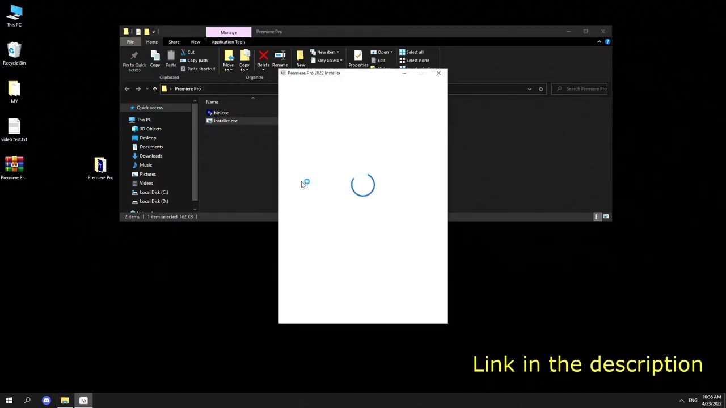Select the Premiere Pro WinRAR archive icon
This screenshot has height=408, width=726.
[14, 168]
